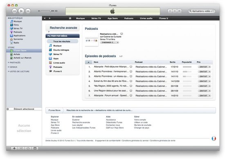
Task: Sort episodes by Popularité column
Action: pos(187,62)
